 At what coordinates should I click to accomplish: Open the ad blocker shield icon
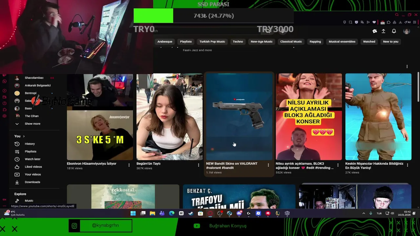point(356,22)
